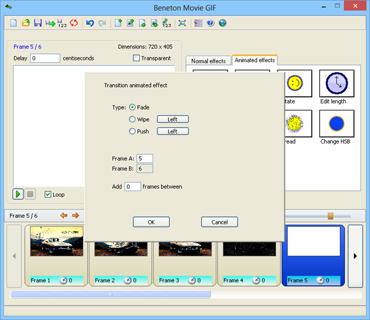Add a blank frame via toolbar icon

click(118, 23)
